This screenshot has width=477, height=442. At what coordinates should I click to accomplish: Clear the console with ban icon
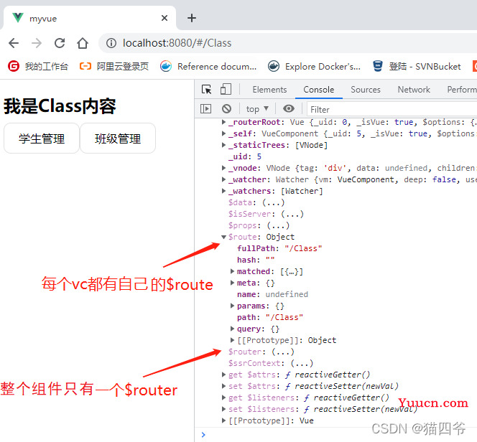[x=226, y=109]
